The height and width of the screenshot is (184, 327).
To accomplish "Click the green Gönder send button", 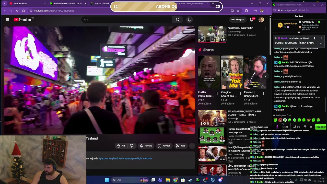I will (321, 127).
